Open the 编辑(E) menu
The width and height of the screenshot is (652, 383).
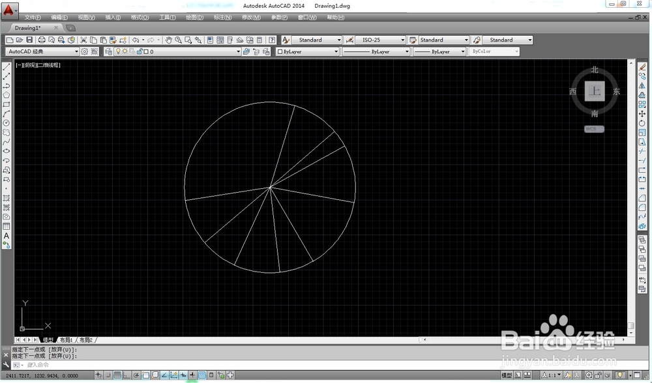59,18
